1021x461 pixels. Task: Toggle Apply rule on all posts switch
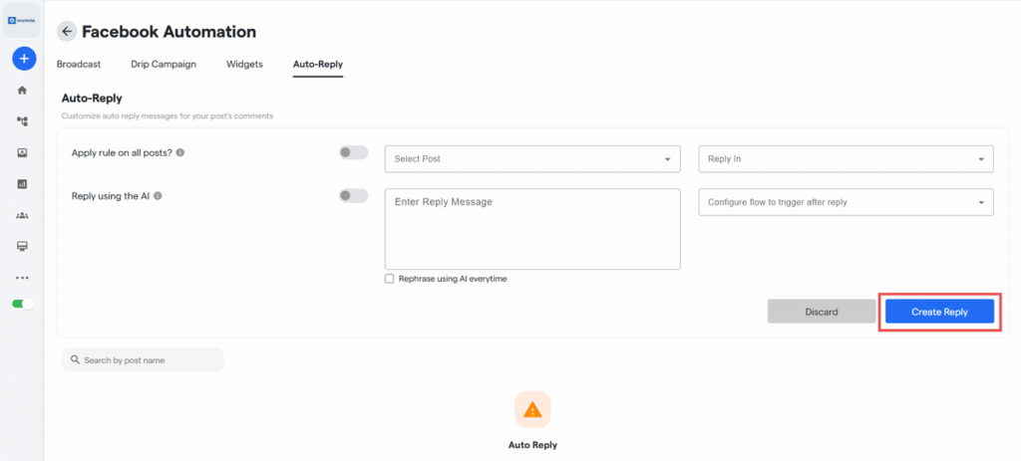click(353, 153)
